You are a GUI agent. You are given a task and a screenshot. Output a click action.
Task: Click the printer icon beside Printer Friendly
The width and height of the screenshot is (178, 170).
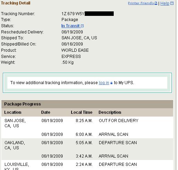point(156,3)
